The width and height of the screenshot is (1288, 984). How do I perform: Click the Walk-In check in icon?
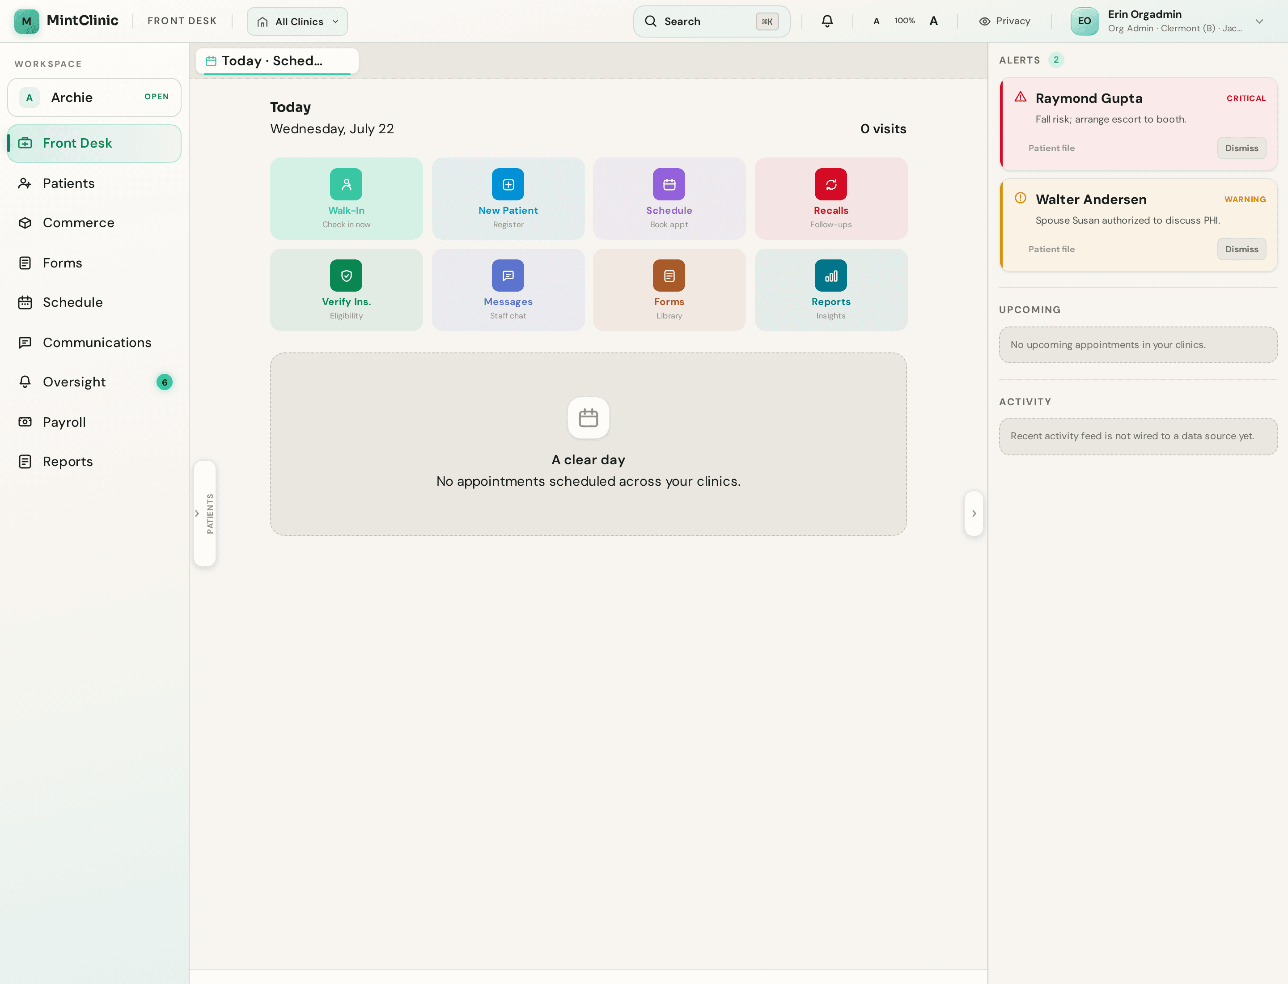coord(346,184)
